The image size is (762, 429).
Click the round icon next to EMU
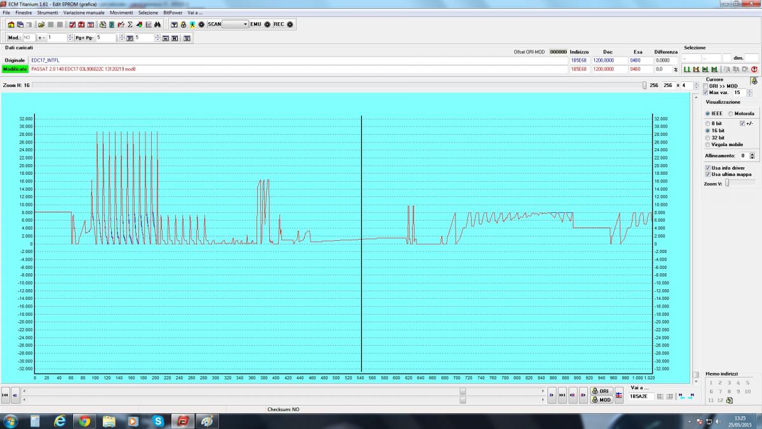tap(267, 24)
